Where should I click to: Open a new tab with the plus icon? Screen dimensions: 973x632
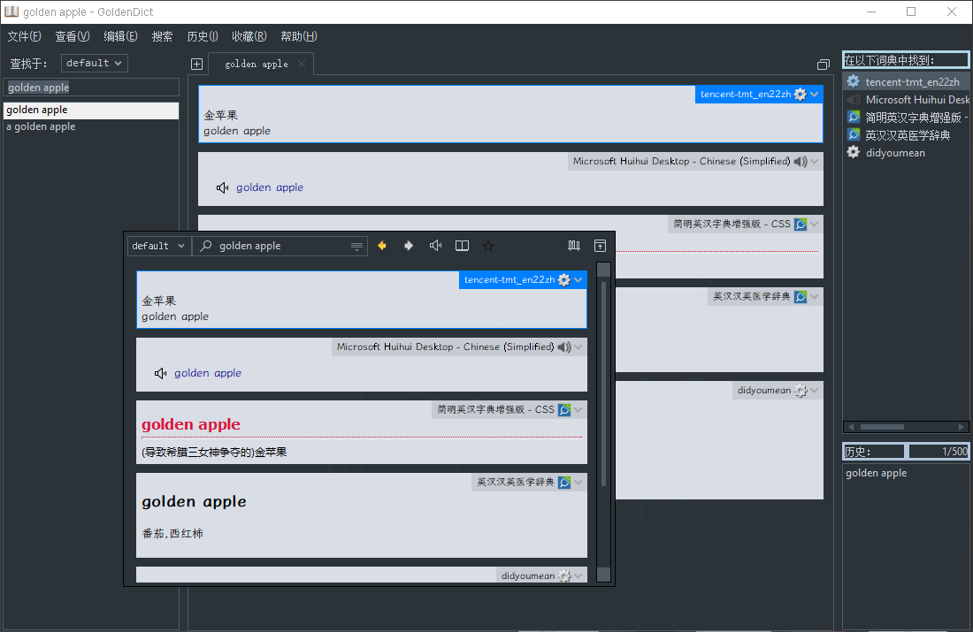click(x=195, y=64)
